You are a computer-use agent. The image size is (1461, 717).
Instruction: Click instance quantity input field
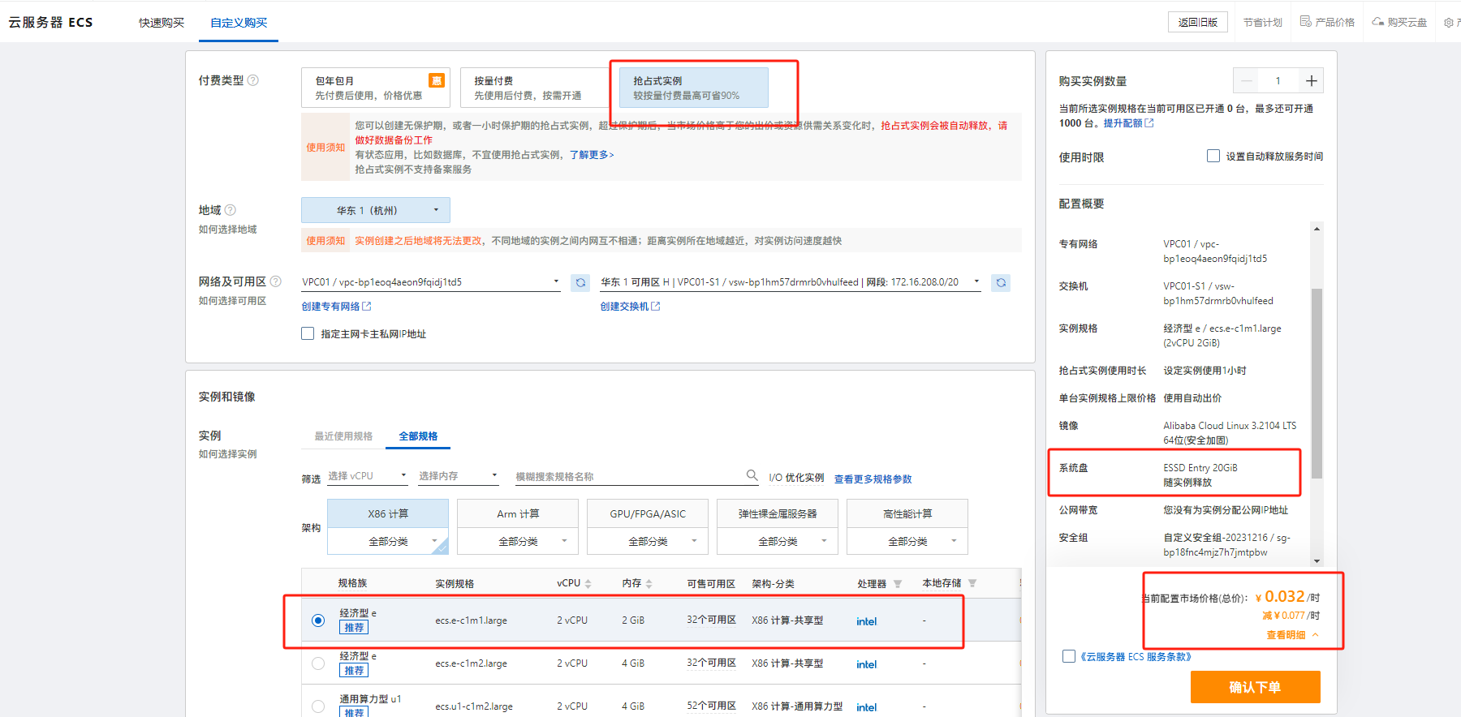tap(1278, 80)
